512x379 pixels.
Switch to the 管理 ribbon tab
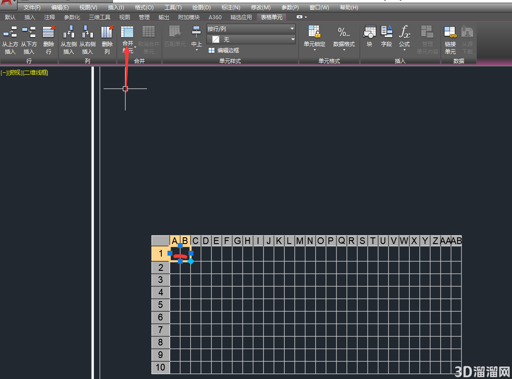click(144, 17)
